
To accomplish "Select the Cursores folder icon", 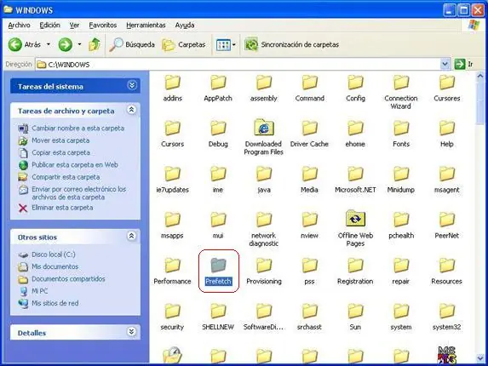I will (447, 83).
